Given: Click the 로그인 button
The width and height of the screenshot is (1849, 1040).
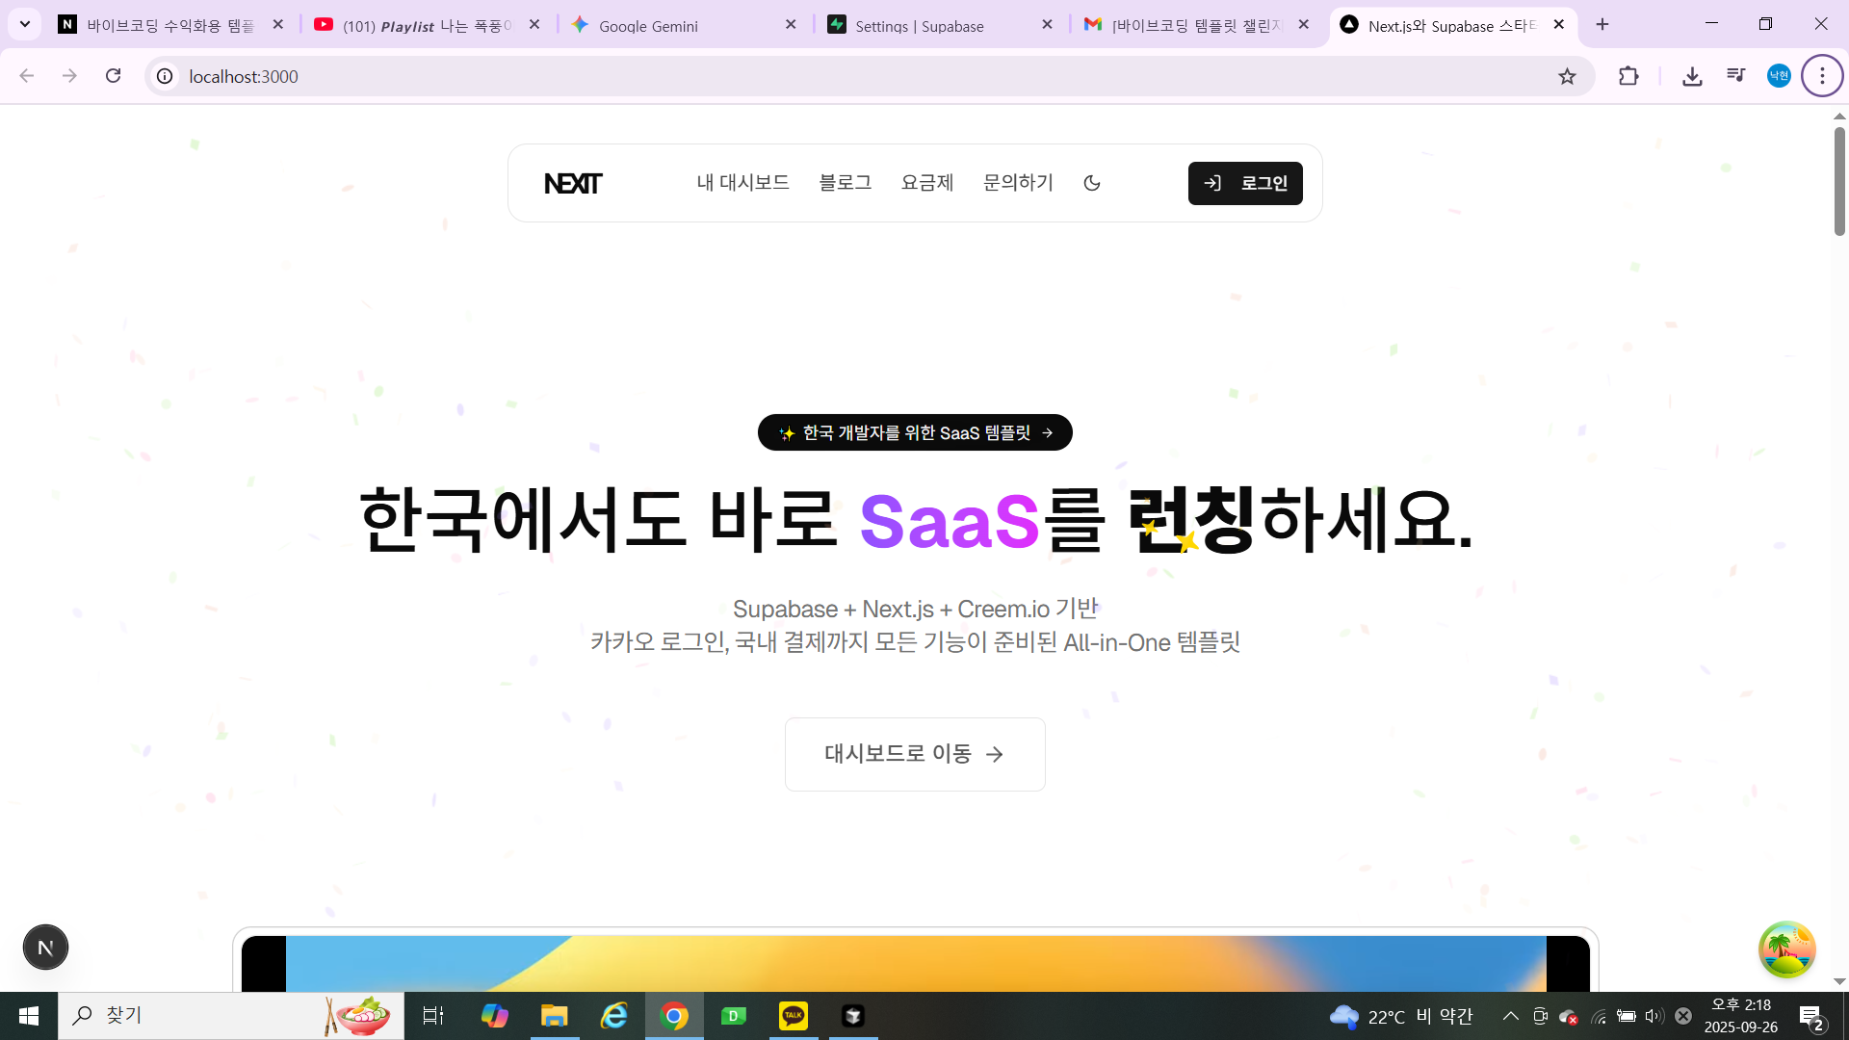Looking at the screenshot, I should pyautogui.click(x=1245, y=183).
